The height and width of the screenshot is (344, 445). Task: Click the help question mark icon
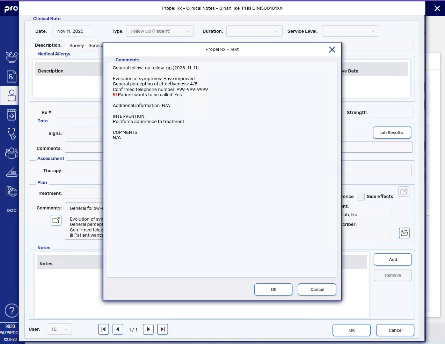12,311
